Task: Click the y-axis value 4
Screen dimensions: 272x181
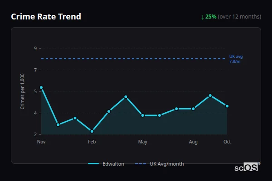Action: pyautogui.click(x=35, y=113)
